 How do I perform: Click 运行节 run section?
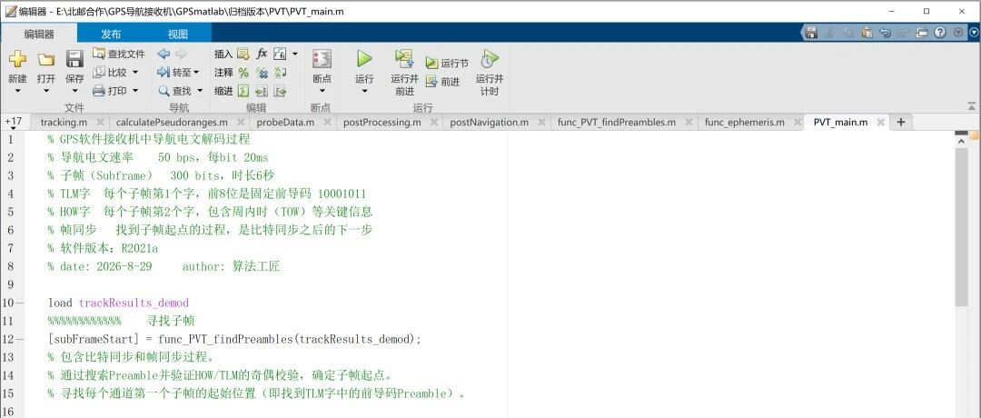pos(447,64)
